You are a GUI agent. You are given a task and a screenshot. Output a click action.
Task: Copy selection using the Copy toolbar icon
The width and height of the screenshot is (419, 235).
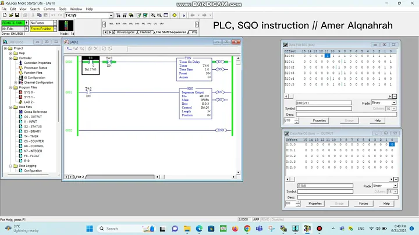(x=40, y=15)
